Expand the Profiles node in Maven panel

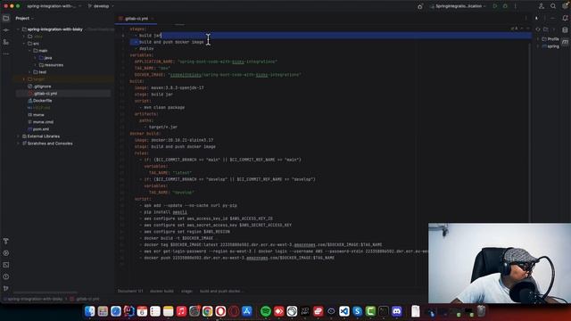(x=538, y=39)
